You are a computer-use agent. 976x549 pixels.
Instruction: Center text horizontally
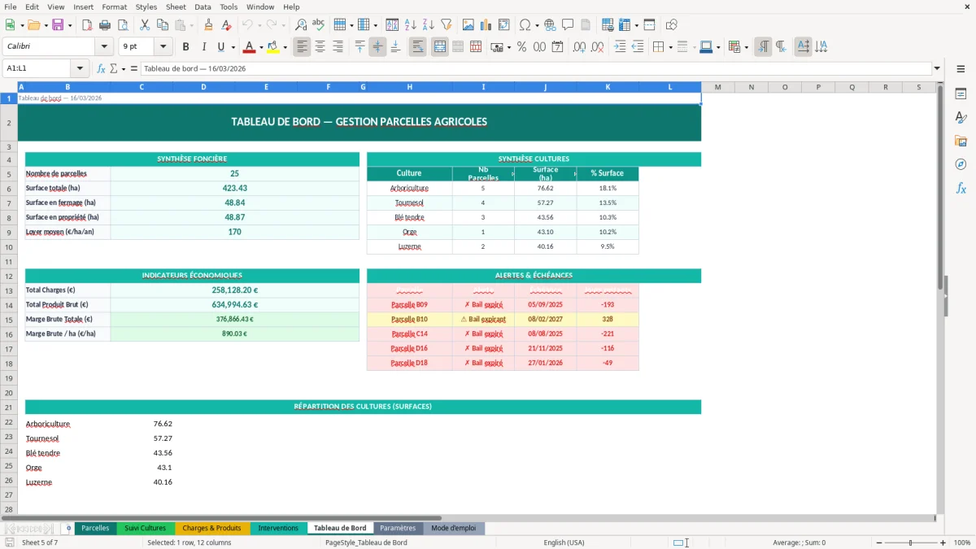(x=320, y=47)
